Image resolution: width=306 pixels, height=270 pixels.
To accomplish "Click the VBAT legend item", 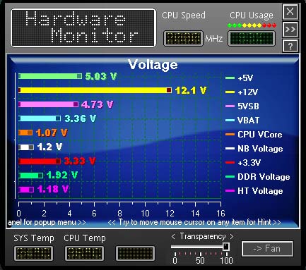I will pyautogui.click(x=242, y=121).
